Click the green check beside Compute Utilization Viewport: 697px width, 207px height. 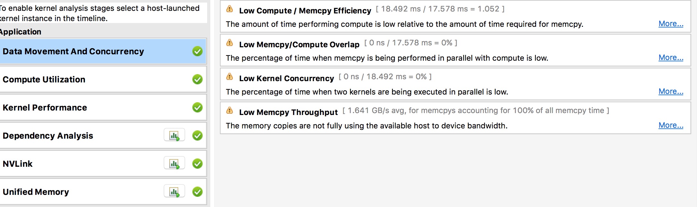(x=197, y=79)
